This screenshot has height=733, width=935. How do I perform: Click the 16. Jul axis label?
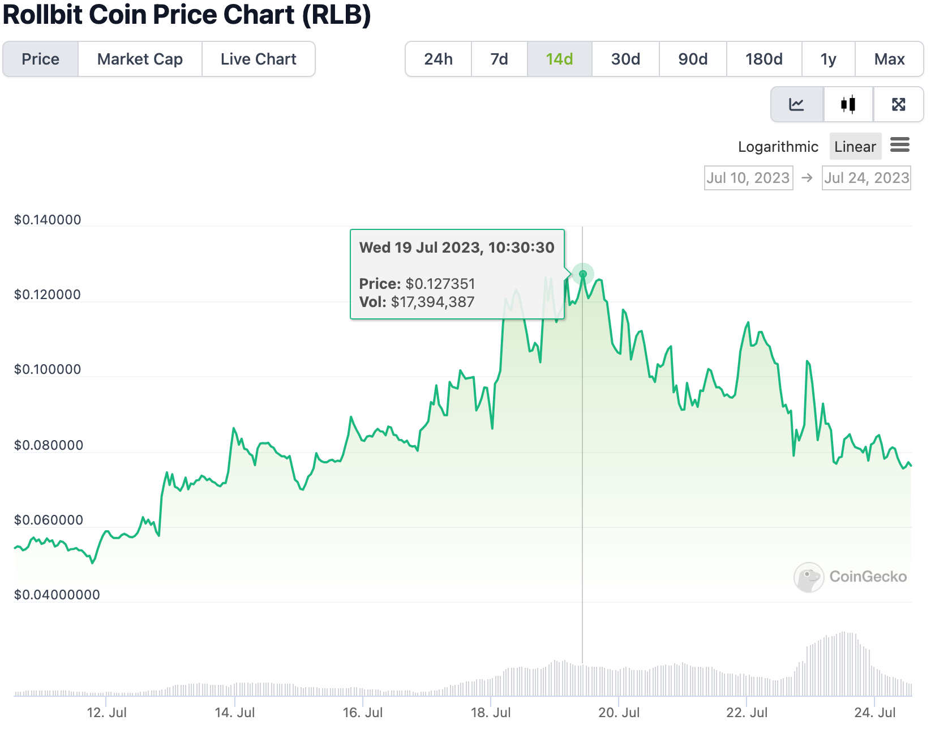pyautogui.click(x=363, y=713)
